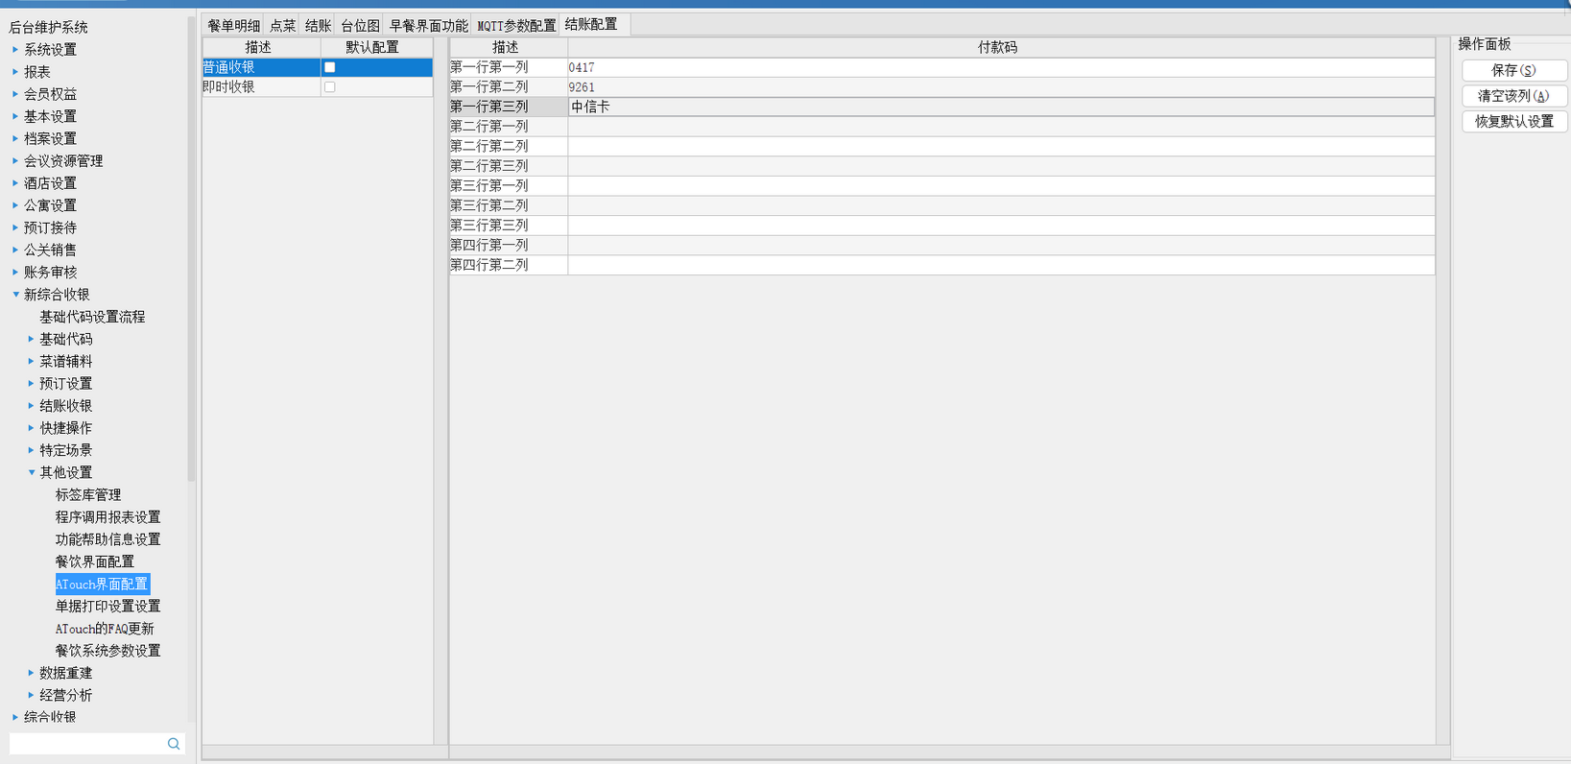The width and height of the screenshot is (1571, 764).
Task: Switch to the 结账 tab
Action: pyautogui.click(x=318, y=26)
